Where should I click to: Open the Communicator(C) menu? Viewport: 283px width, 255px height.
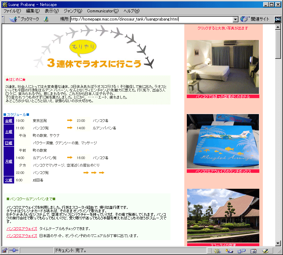[x=103, y=11]
